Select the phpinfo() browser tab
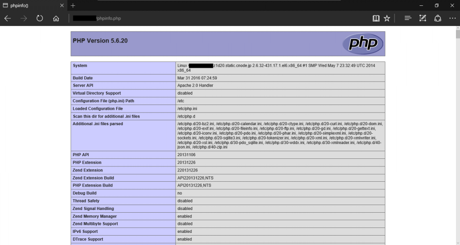 tap(33, 5)
